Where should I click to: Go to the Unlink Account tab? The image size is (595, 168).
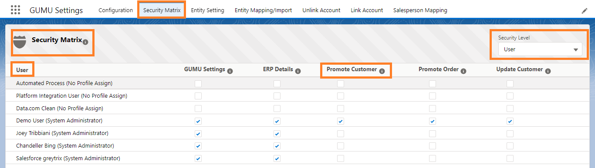coord(321,10)
